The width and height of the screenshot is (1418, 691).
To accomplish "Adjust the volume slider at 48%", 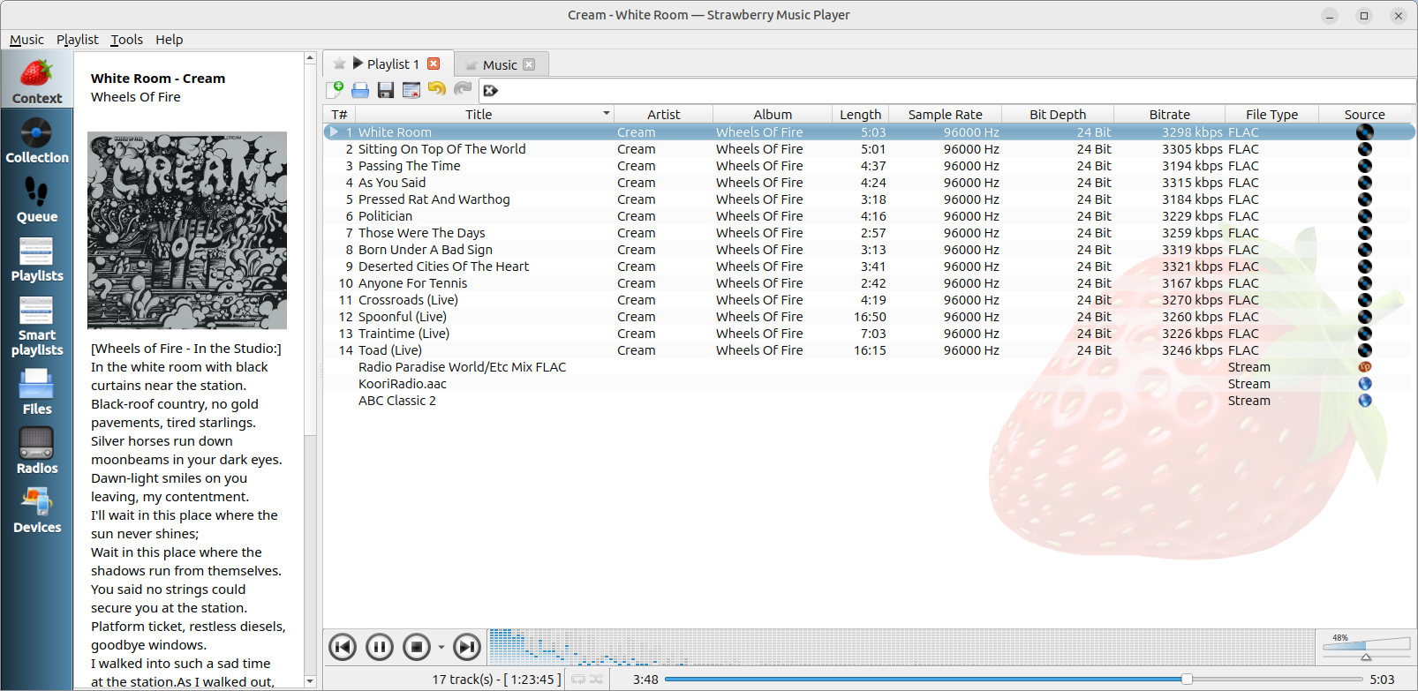I will 1366,649.
